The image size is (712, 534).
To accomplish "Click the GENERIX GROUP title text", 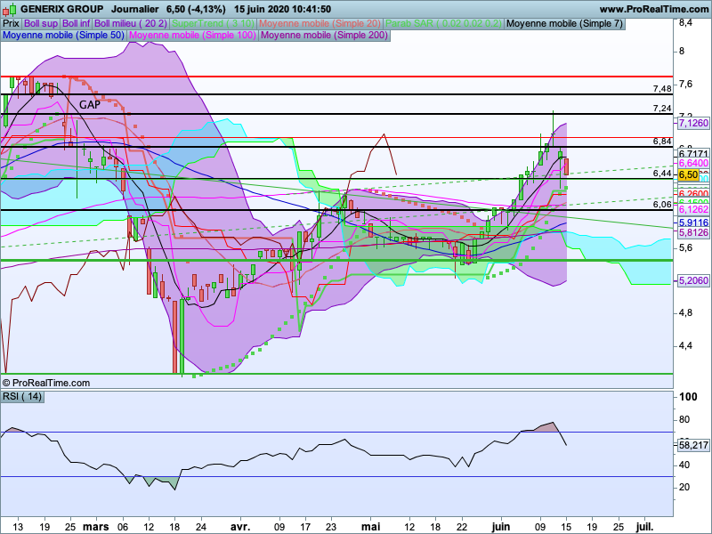I will (x=61, y=9).
